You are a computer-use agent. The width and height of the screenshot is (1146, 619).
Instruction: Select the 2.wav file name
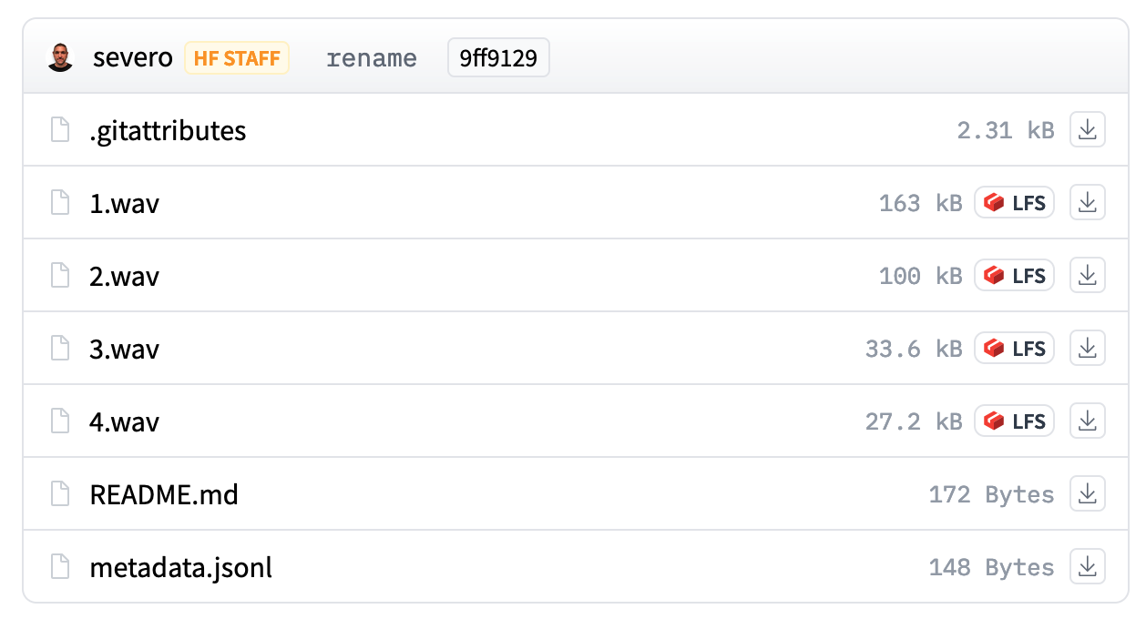click(124, 276)
